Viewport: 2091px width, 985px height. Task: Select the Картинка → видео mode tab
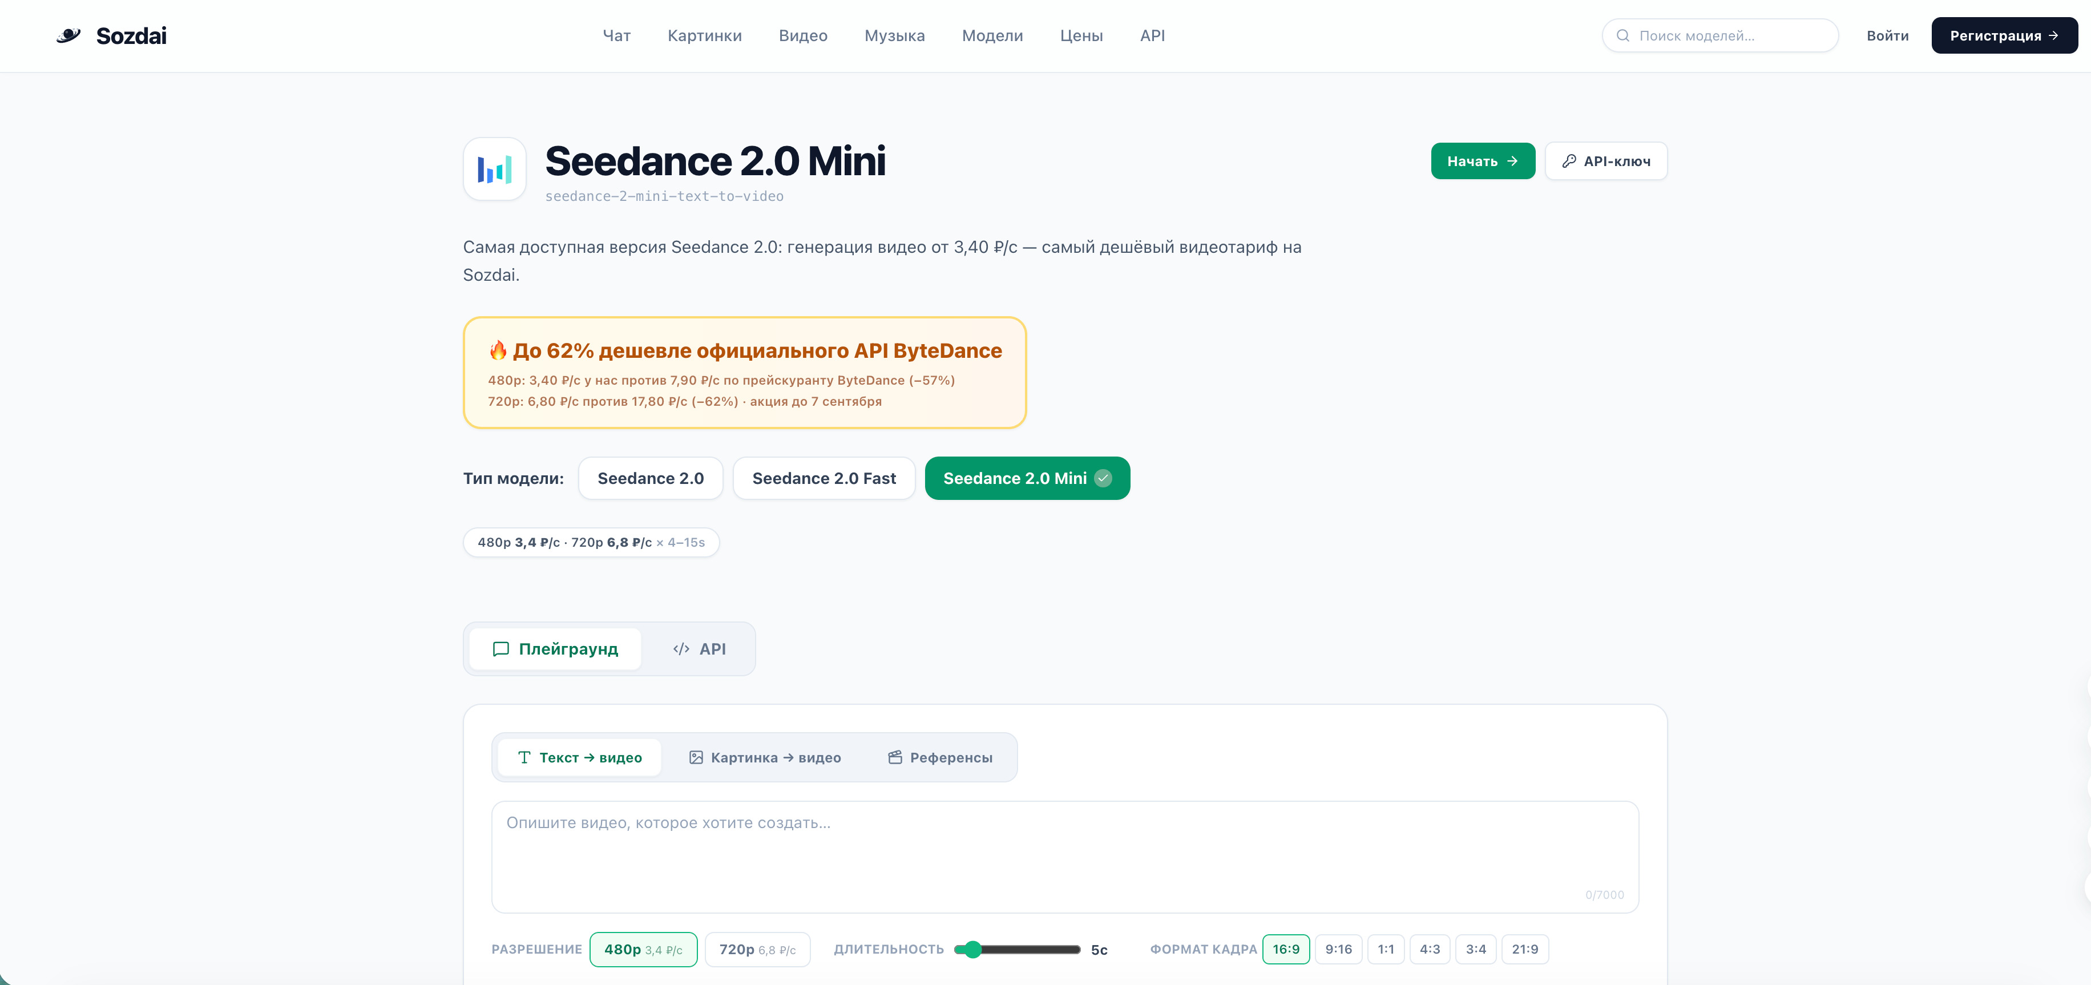(765, 758)
